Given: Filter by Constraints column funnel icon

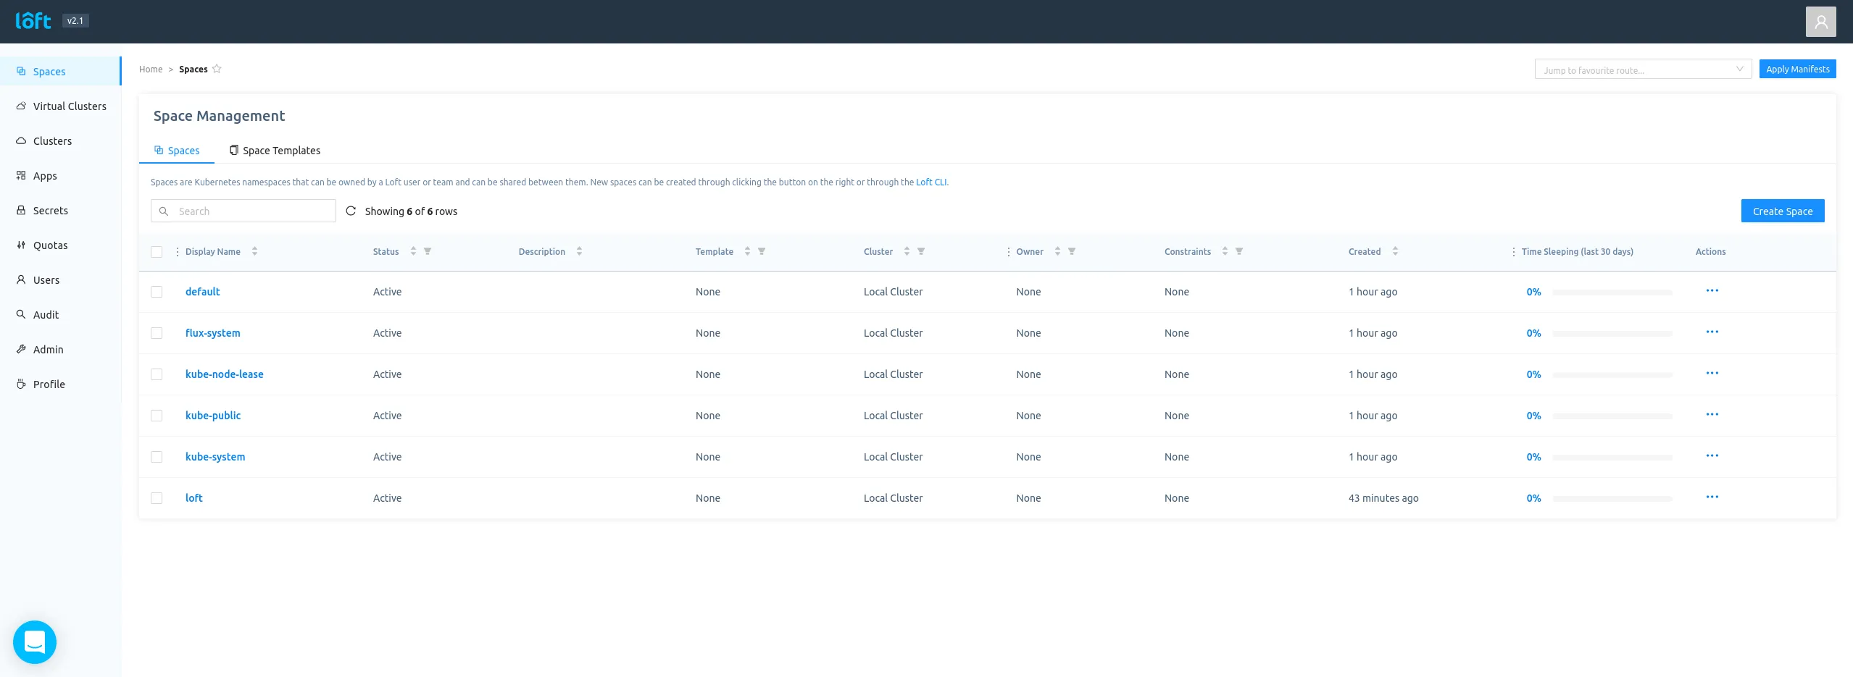Looking at the screenshot, I should coord(1239,251).
